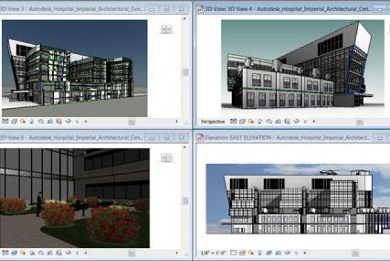The height and width of the screenshot is (261, 390).
Task: Open Visual Style icon in 3D View 3
Action: (14, 121)
